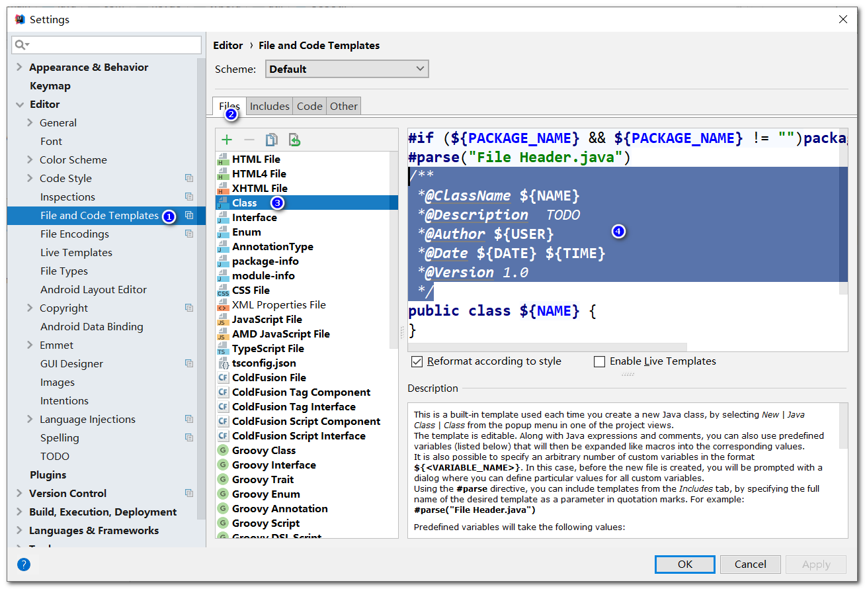This screenshot has height=589, width=865.
Task: Click the per-project settings icon beside Code Style
Action: click(189, 177)
